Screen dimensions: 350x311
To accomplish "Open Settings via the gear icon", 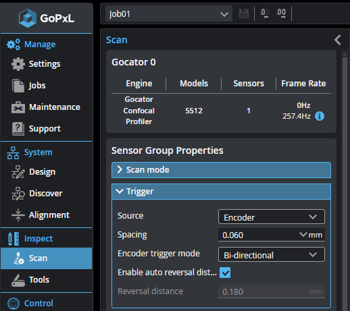I will [x=18, y=64].
